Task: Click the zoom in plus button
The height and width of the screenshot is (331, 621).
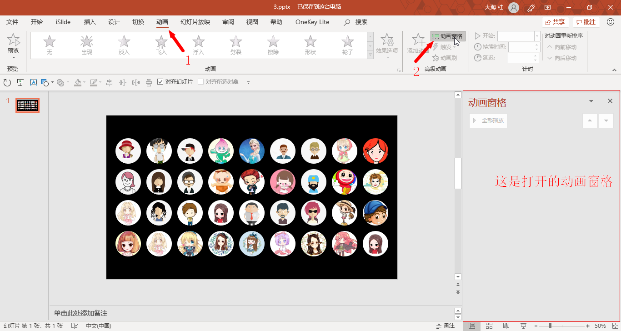Action: [x=588, y=326]
